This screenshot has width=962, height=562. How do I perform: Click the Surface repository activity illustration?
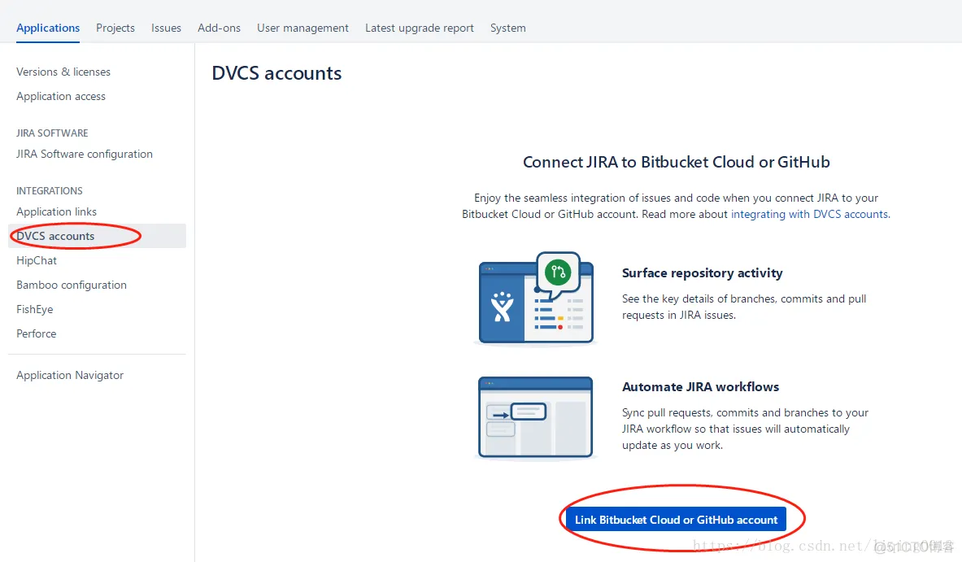pyautogui.click(x=536, y=298)
